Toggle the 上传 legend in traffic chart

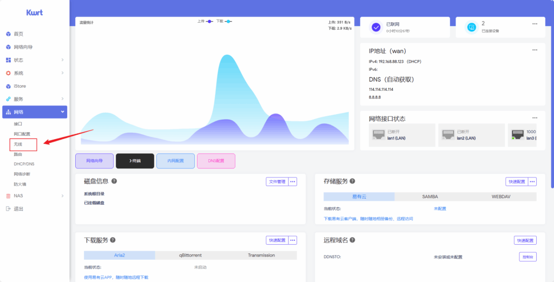pos(205,21)
